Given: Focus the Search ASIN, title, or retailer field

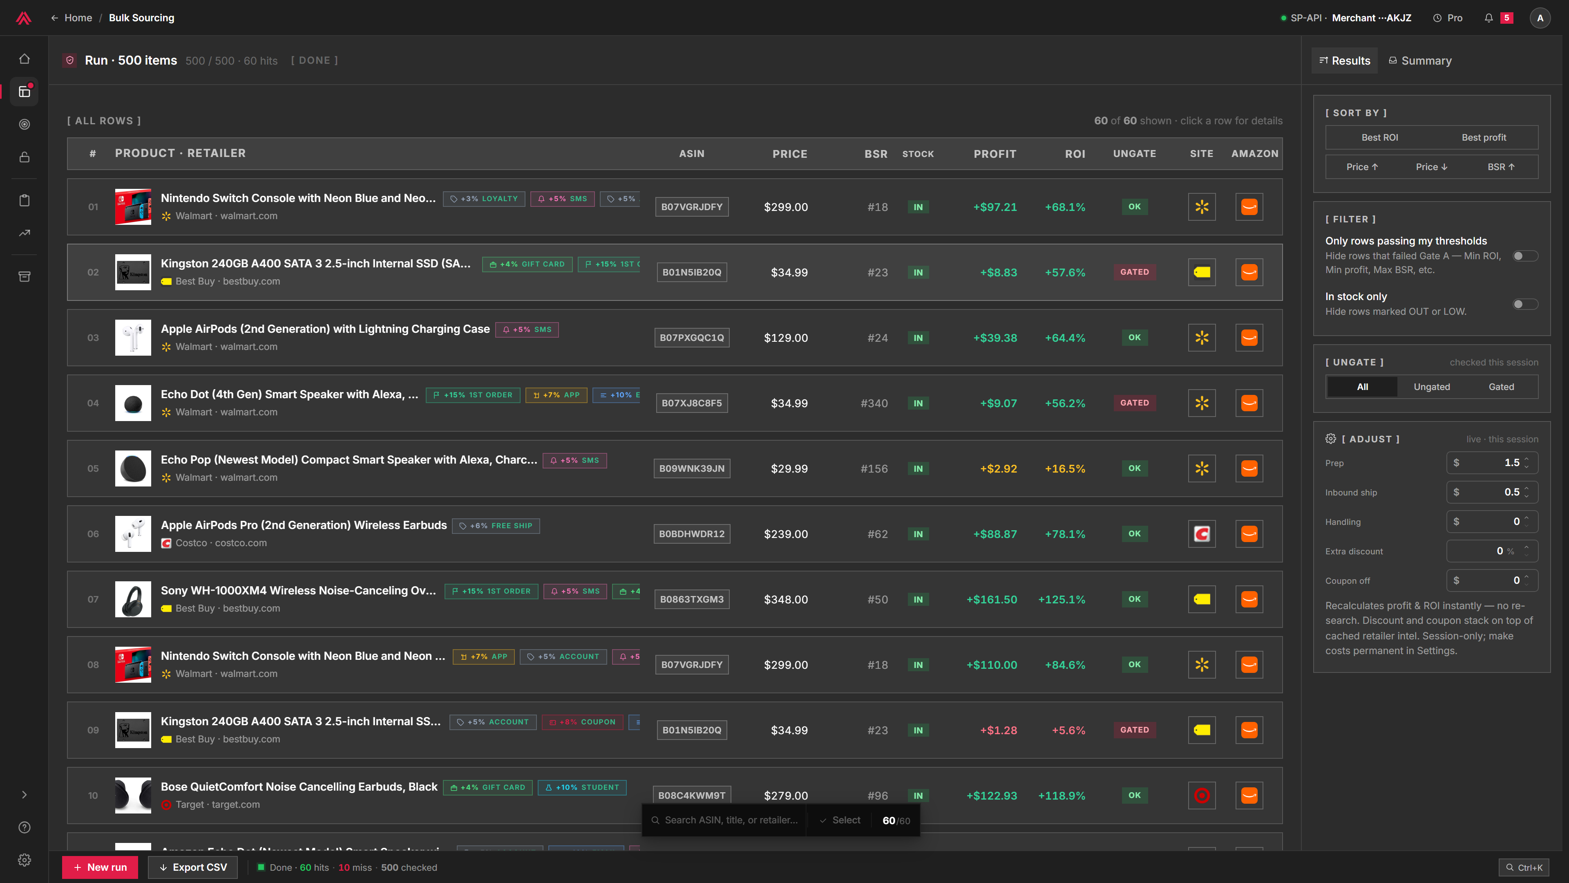Looking at the screenshot, I should [x=724, y=820].
